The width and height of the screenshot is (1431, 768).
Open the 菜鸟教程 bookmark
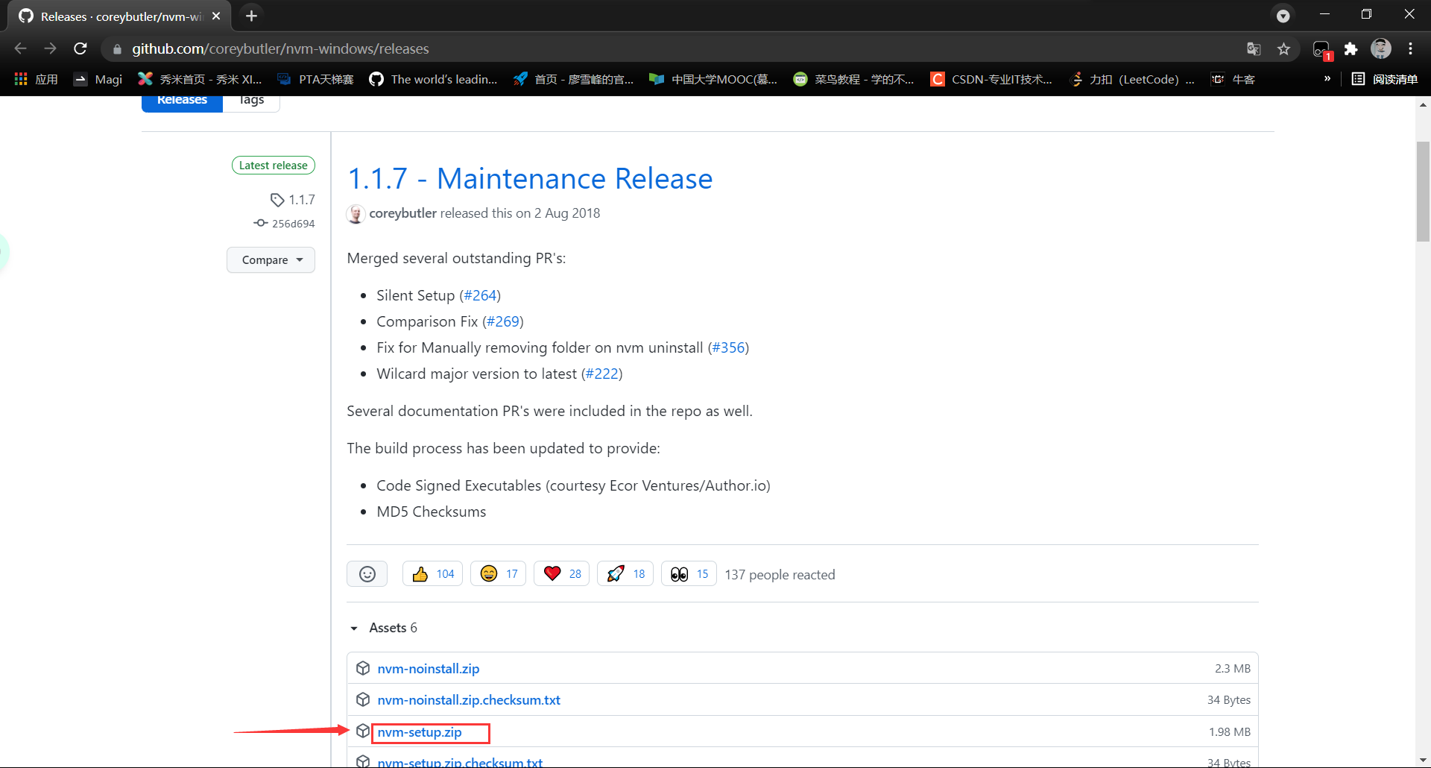pos(854,79)
